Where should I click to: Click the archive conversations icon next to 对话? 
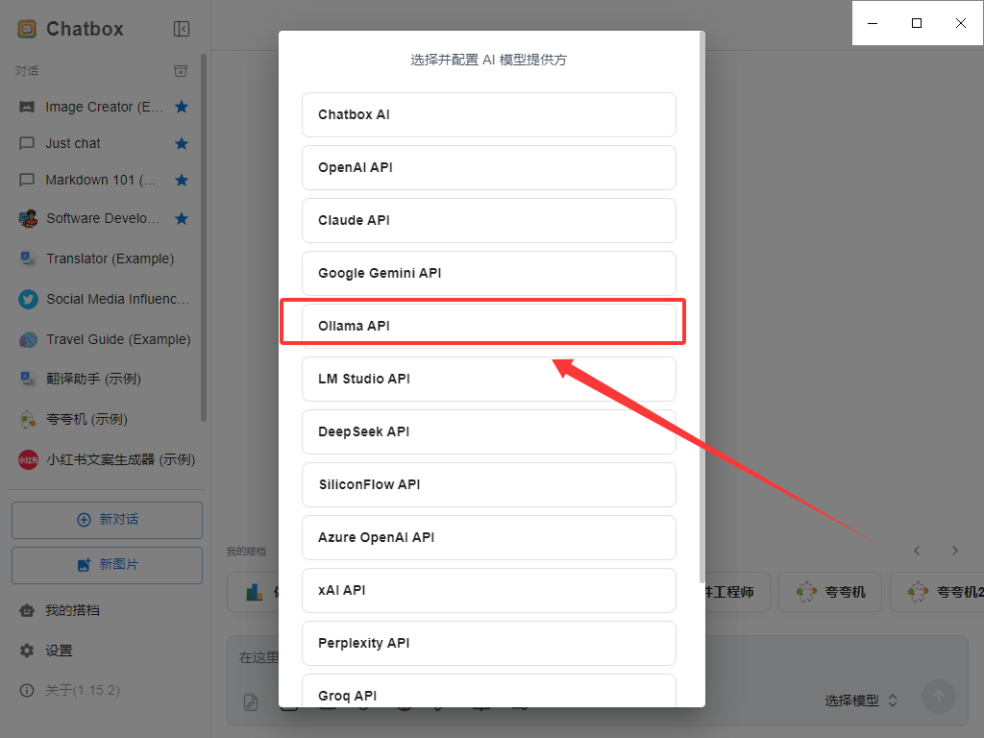tap(181, 71)
